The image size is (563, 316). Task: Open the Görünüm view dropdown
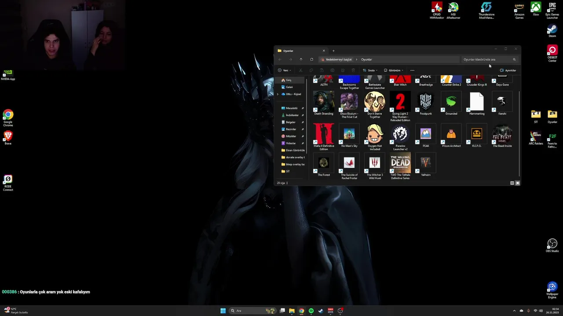click(x=393, y=70)
